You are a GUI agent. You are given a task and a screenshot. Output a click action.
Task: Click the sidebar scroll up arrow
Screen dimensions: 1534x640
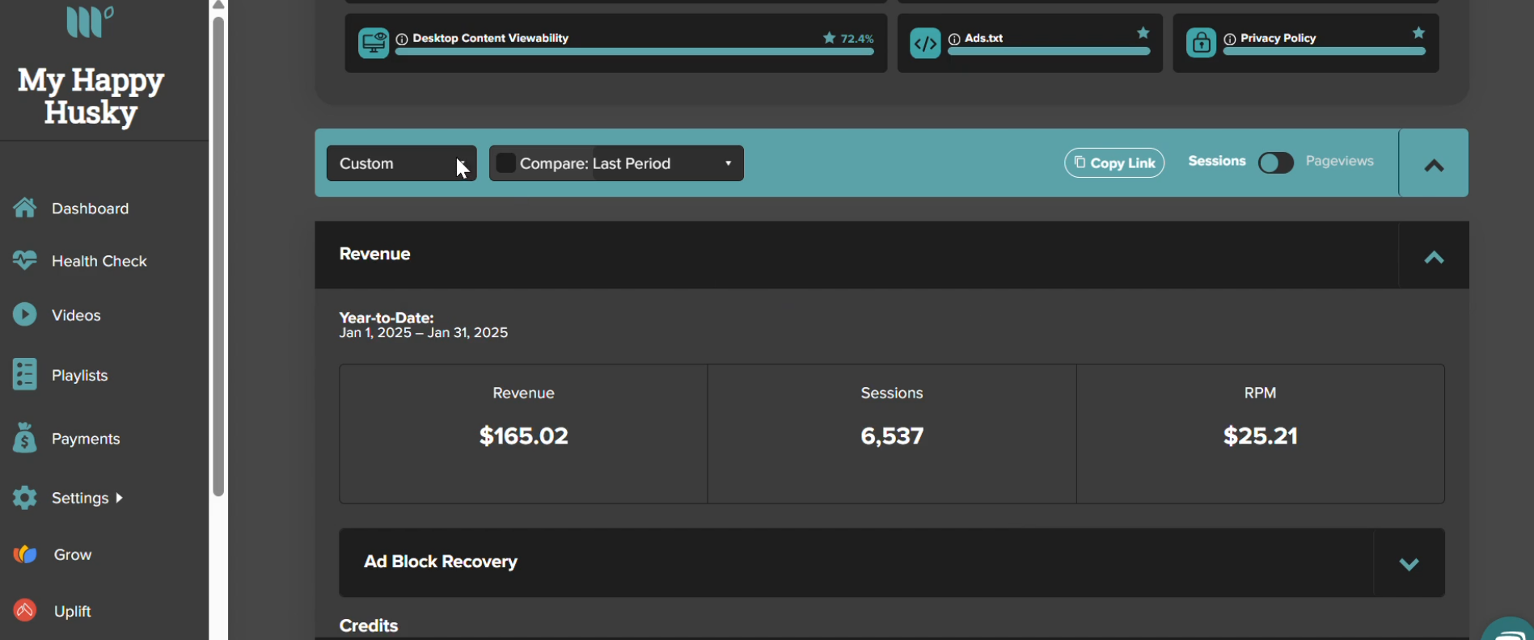coord(218,6)
